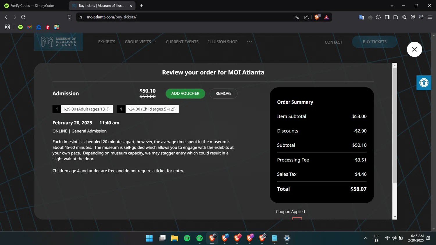This screenshot has height=245, width=436.
Task: Open the blue bookmark icon after Gmail
Action: click(39, 27)
